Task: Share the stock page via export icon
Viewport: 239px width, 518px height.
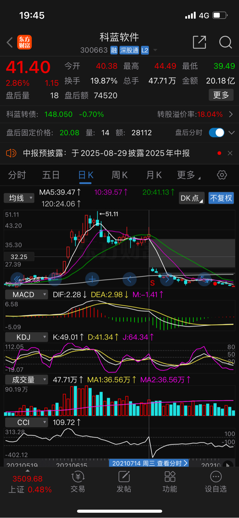Action: [x=199, y=42]
